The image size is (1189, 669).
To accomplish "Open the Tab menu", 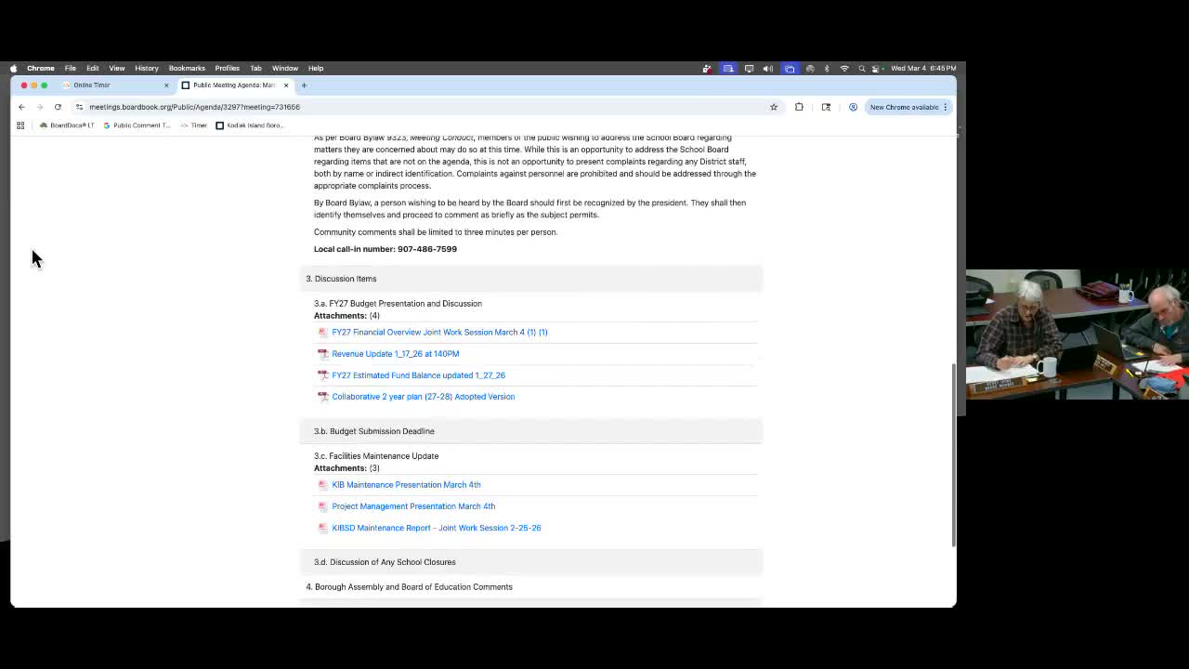I will [x=255, y=68].
